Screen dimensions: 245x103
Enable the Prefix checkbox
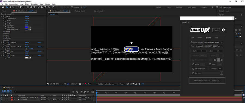click(x=194, y=64)
